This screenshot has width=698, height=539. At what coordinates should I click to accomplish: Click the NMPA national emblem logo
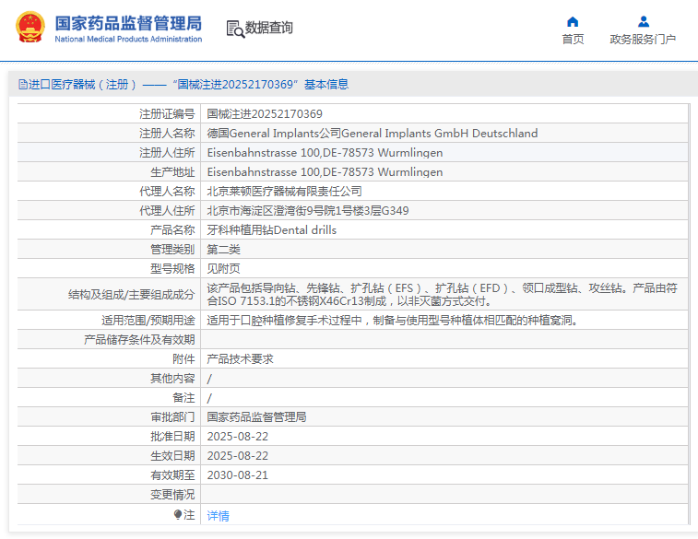(x=29, y=28)
